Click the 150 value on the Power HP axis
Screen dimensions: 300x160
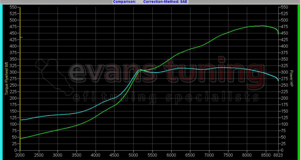(x=285, y=111)
